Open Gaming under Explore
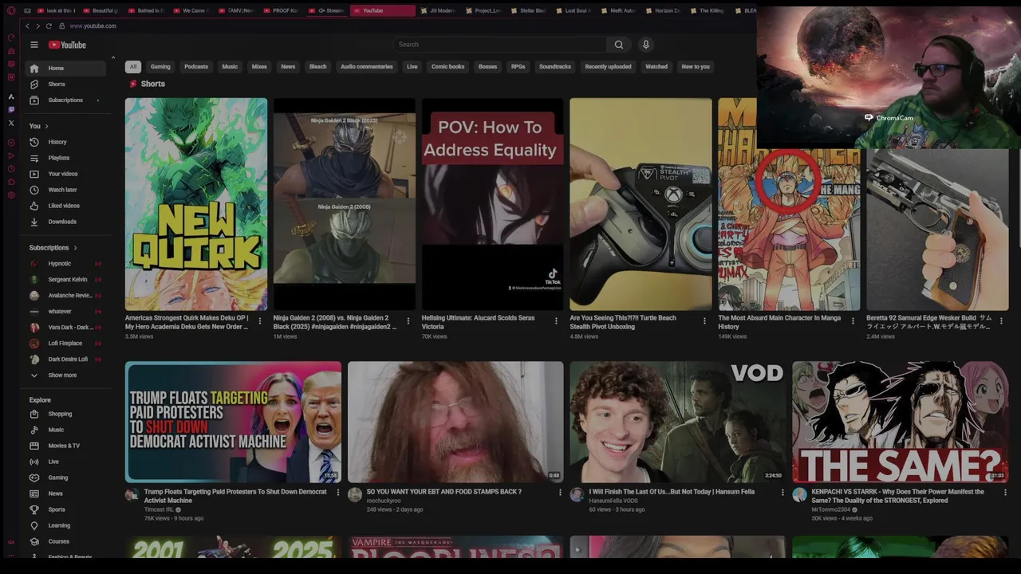The width and height of the screenshot is (1021, 574). [65, 478]
